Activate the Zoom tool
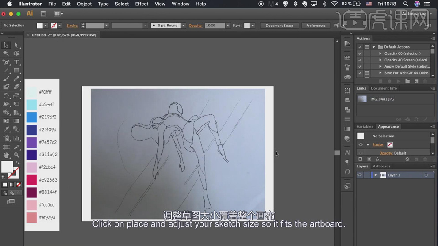 pyautogui.click(x=16, y=155)
